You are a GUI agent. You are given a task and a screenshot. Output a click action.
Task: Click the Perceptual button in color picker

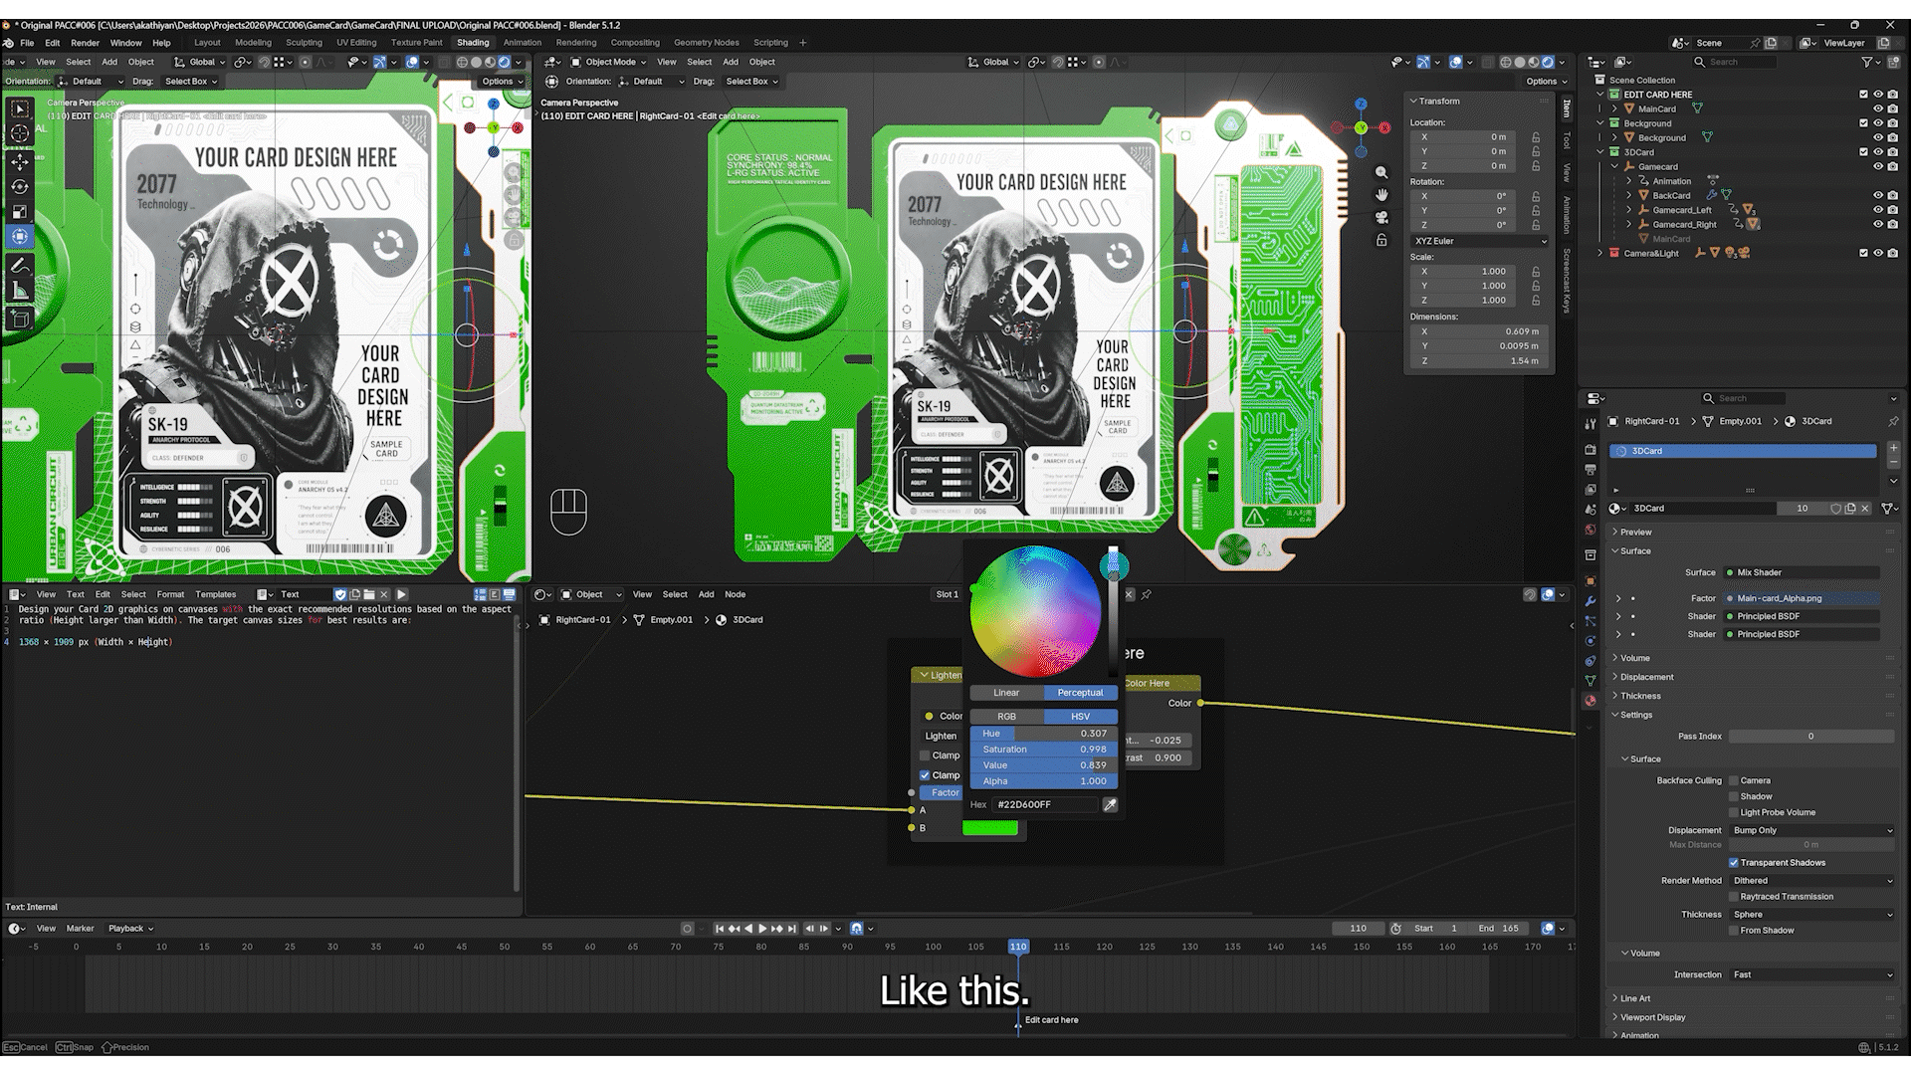[1080, 693]
